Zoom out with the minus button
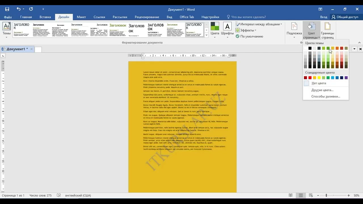The image size is (363, 204). pos(318,195)
